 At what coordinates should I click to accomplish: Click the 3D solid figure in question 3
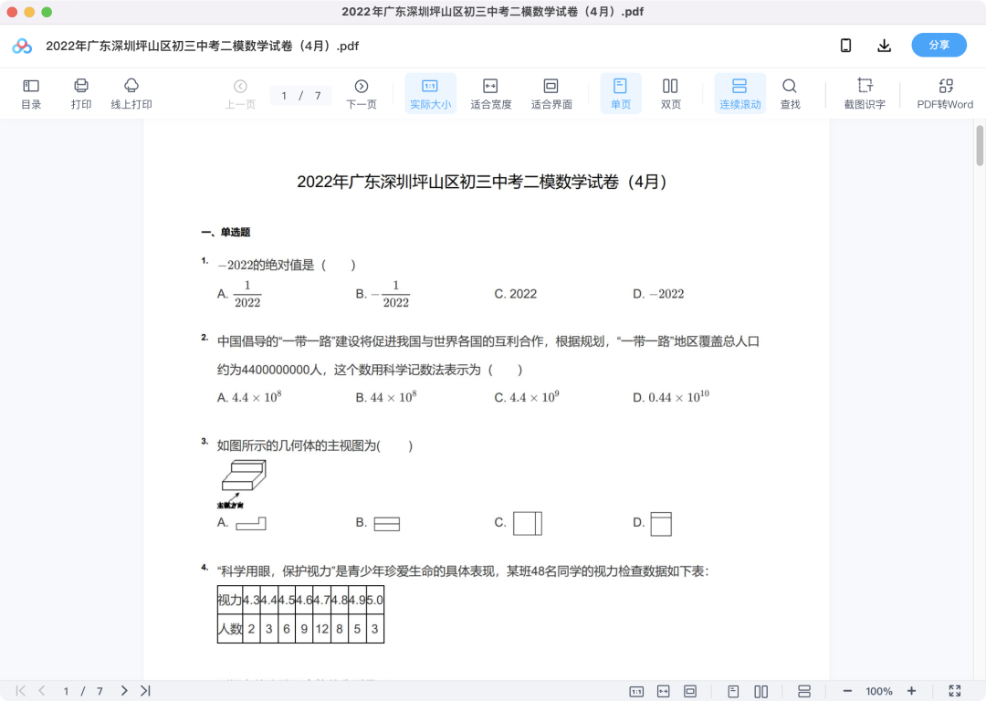pos(244,476)
